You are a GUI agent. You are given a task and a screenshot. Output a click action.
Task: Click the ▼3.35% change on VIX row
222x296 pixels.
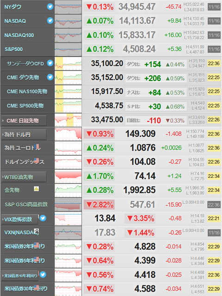coord(140,219)
